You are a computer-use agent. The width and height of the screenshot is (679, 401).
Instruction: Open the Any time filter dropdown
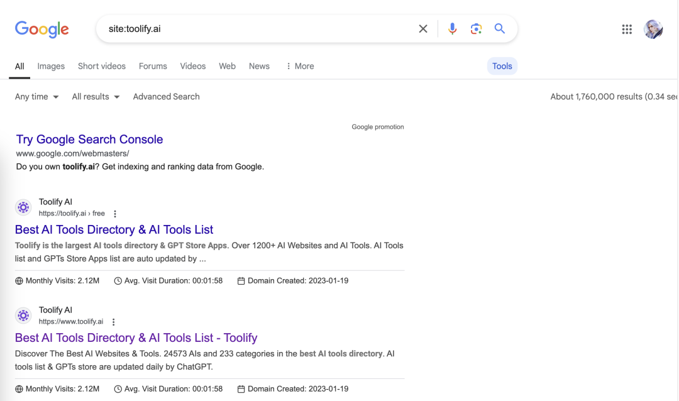pyautogui.click(x=36, y=97)
